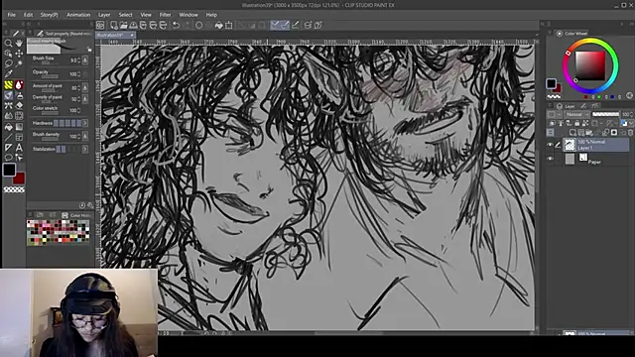Viewport: 635px width, 357px height.
Task: Open Density of paint dynamics button
Action: [85, 99]
